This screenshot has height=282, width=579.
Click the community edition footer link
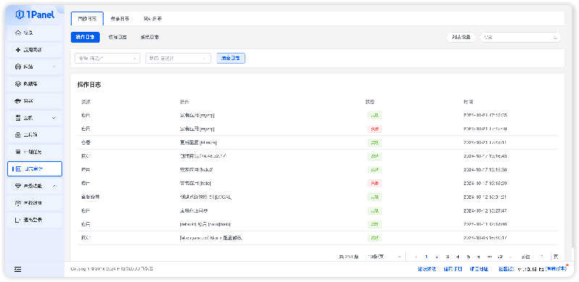(x=506, y=269)
